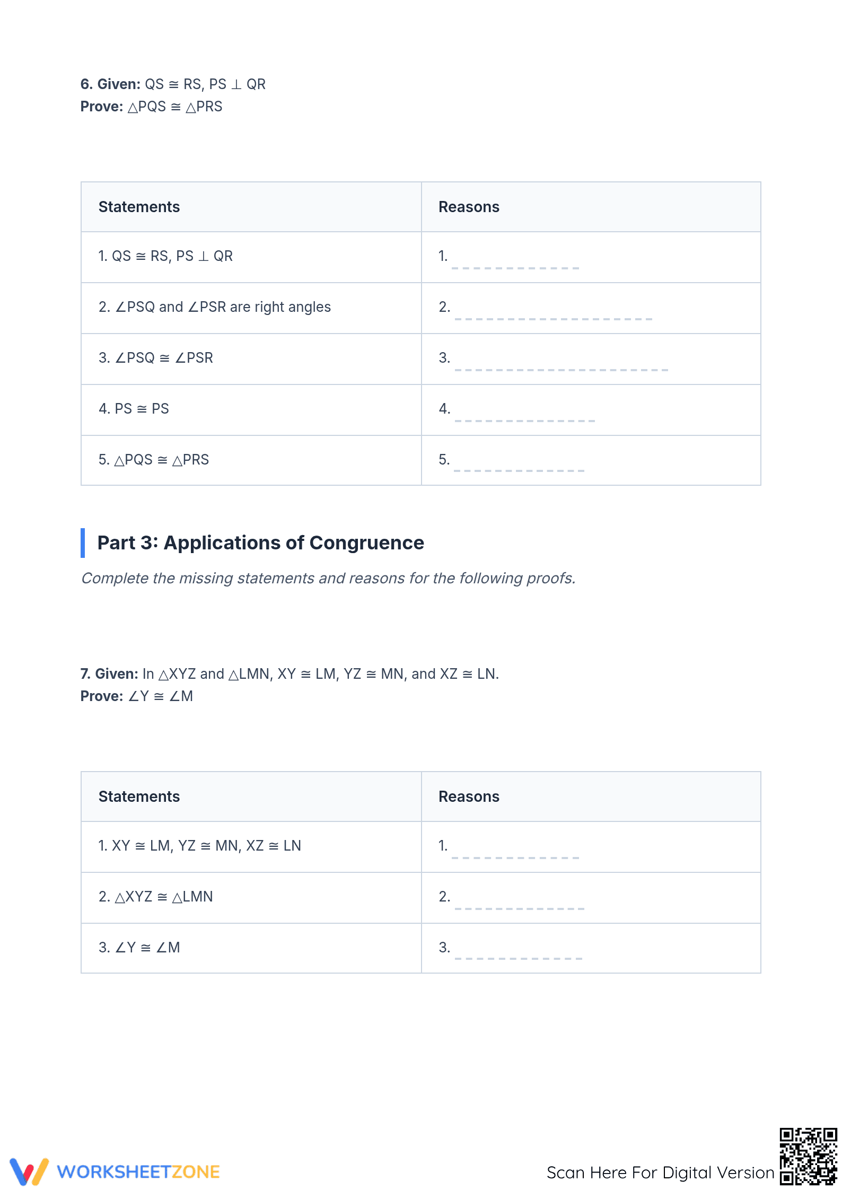This screenshot has height=1190, width=842.
Task: Click the QR code for digital version
Action: tap(808, 1156)
